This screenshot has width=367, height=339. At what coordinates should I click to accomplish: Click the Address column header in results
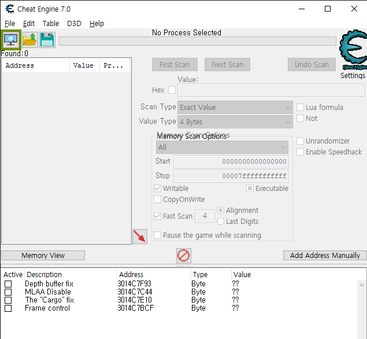point(36,65)
